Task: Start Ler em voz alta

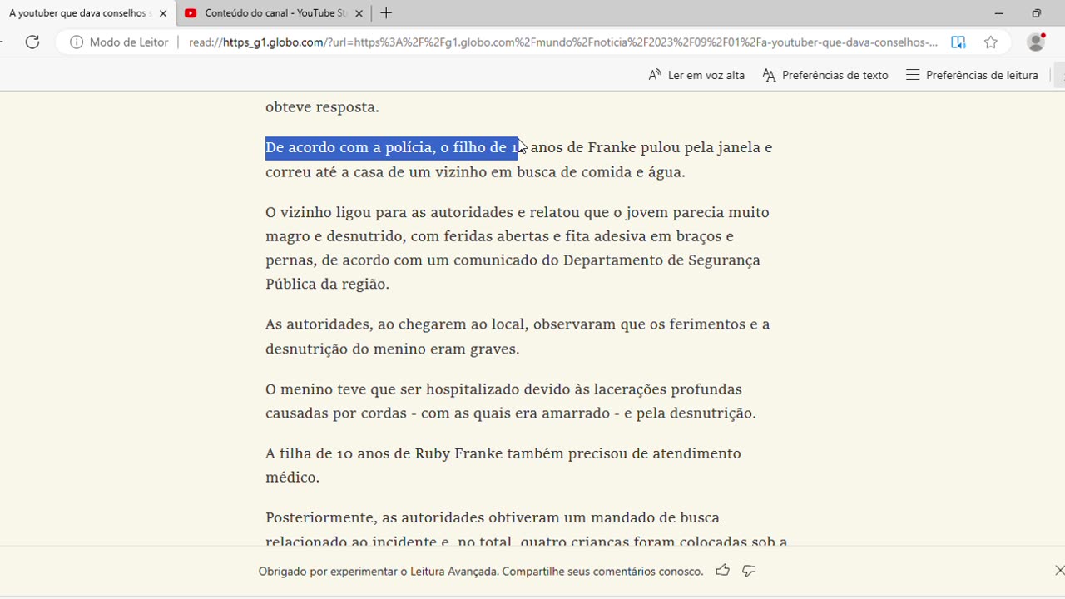Action: [x=696, y=75]
